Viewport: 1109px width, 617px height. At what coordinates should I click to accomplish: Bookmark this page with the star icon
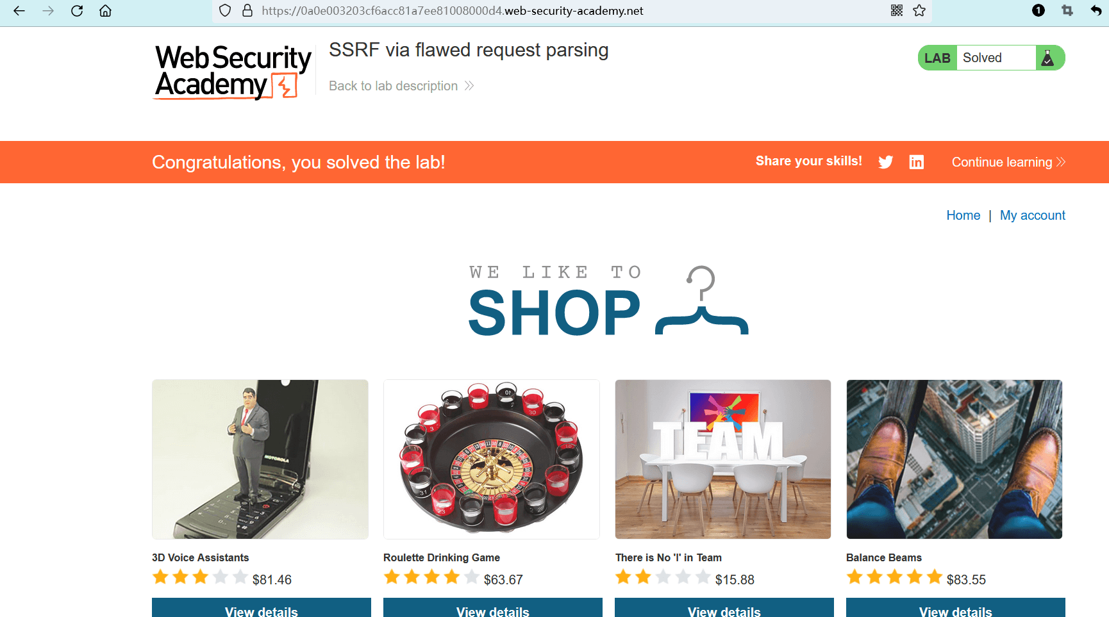[x=919, y=10]
